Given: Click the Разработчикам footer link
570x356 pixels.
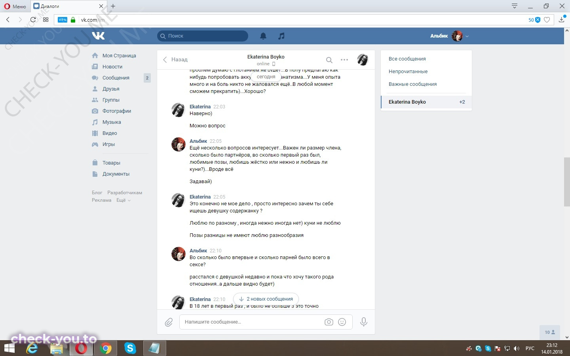Looking at the screenshot, I should 125,193.
